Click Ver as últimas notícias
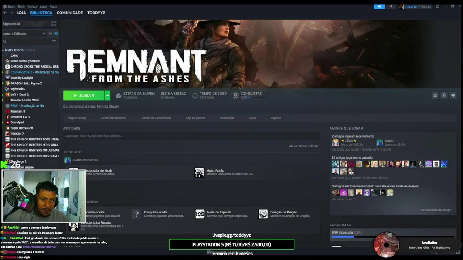 [303, 146]
